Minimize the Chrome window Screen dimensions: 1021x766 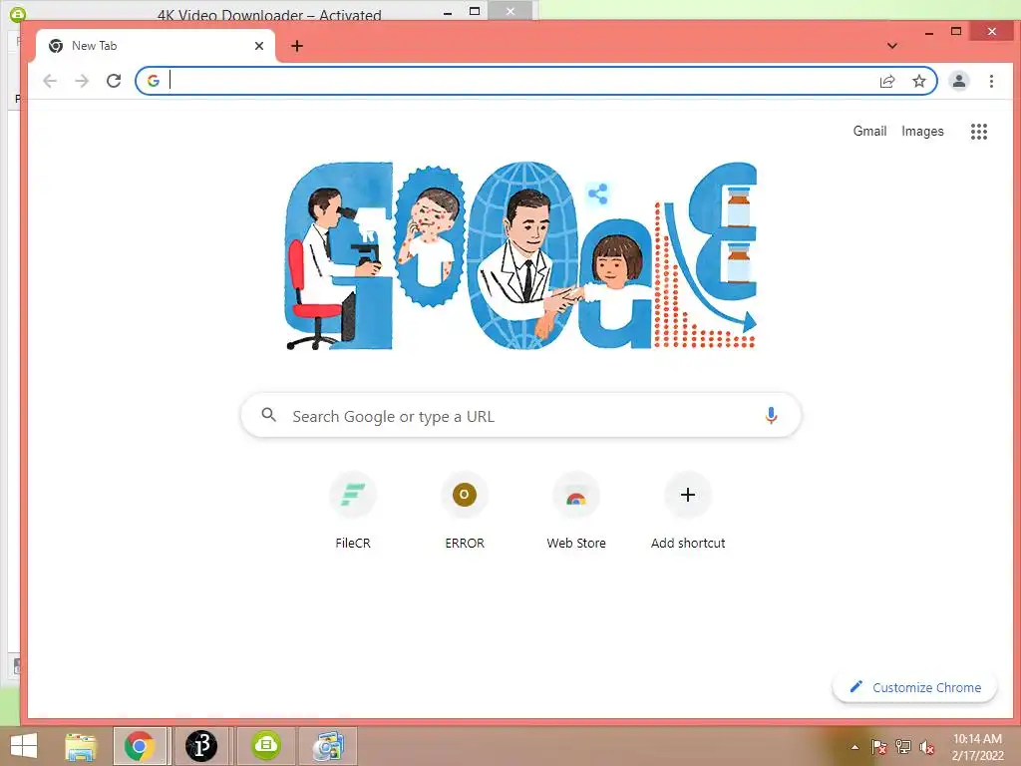[x=929, y=32]
